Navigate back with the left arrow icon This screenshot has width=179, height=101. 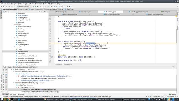coord(9,6)
